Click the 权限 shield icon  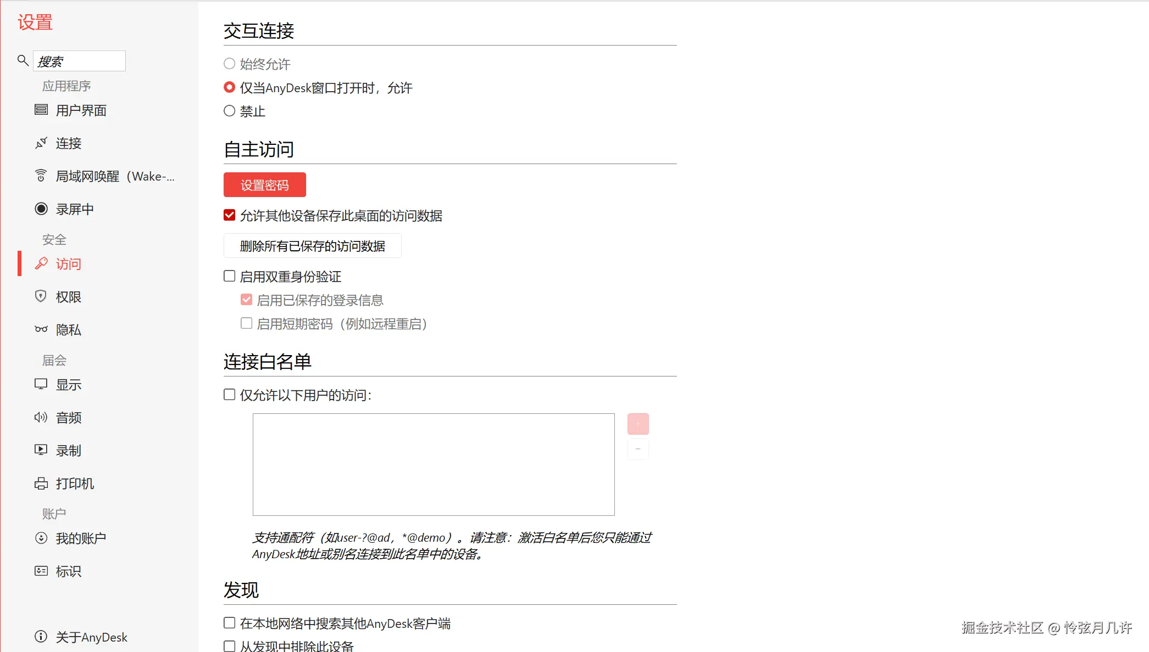point(41,296)
